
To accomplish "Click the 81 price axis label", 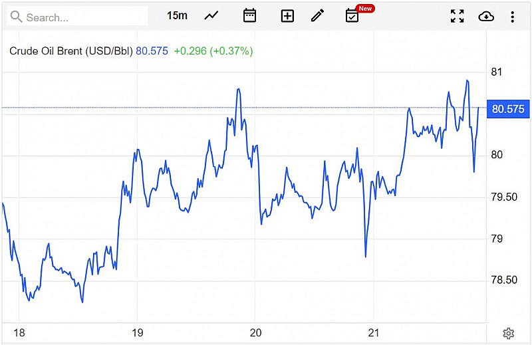I will [496, 72].
